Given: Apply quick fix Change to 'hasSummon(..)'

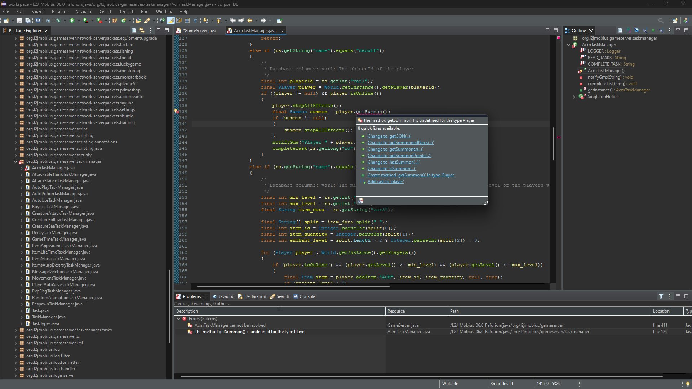Looking at the screenshot, I should tap(393, 162).
